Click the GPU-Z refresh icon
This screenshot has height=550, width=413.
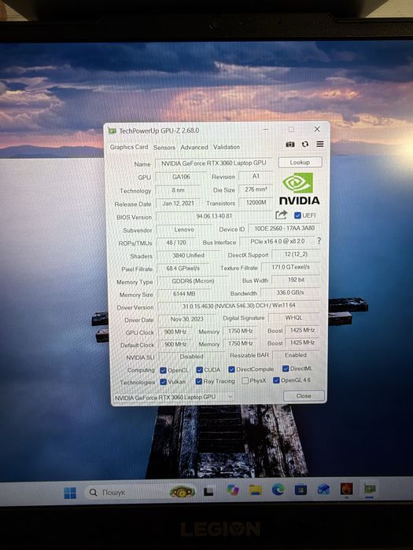(x=305, y=144)
